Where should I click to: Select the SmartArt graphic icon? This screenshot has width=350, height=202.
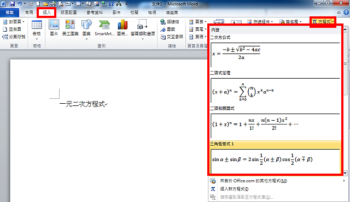(x=104, y=28)
